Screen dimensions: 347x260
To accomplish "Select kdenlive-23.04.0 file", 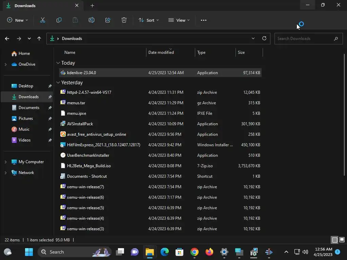I will (160, 73).
